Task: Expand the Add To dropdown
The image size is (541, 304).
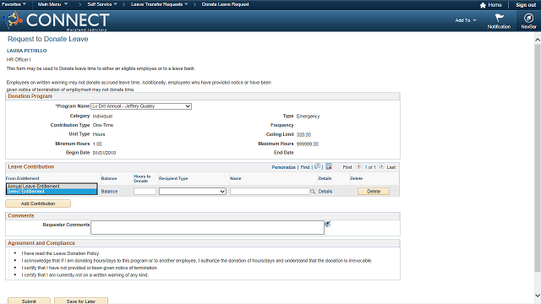Action: (x=466, y=20)
